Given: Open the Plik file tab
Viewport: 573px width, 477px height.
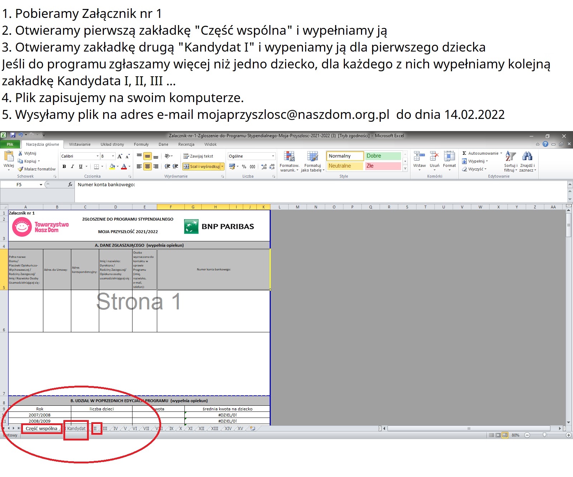Looking at the screenshot, I should click(x=10, y=144).
